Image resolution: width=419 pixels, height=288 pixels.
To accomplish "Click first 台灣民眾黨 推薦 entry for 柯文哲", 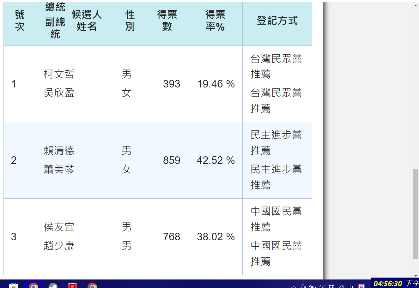I will (276, 66).
